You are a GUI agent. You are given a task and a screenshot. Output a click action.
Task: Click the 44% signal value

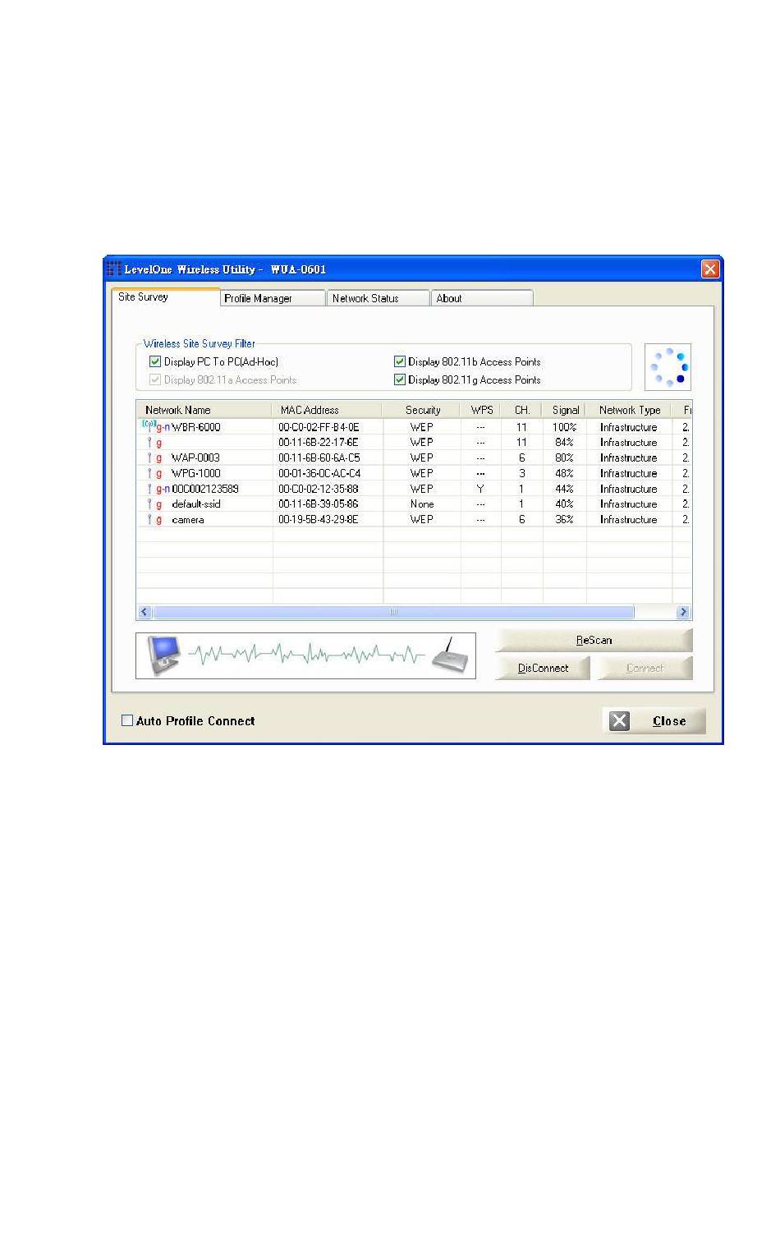coord(564,489)
